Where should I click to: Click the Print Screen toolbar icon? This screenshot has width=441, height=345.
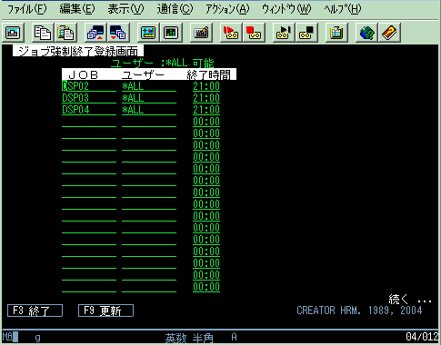point(13,33)
